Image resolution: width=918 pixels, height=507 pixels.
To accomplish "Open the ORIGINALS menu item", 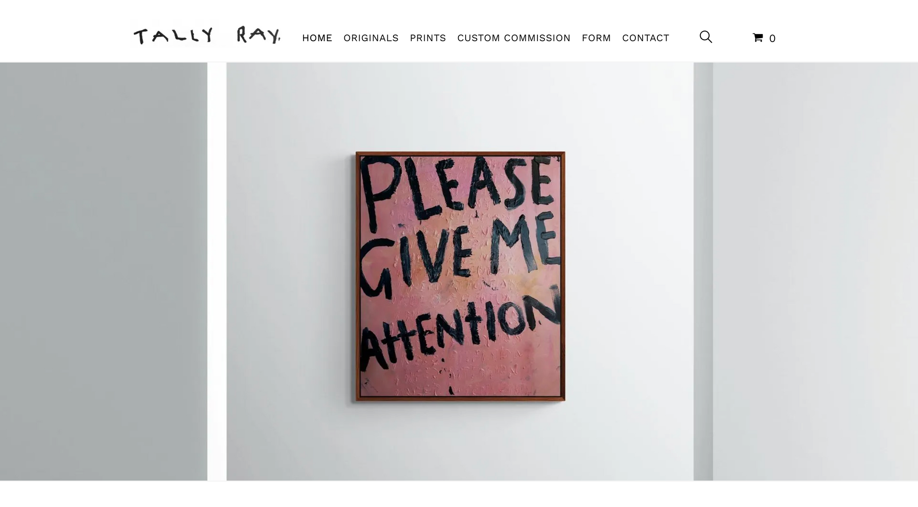I will [x=371, y=38].
